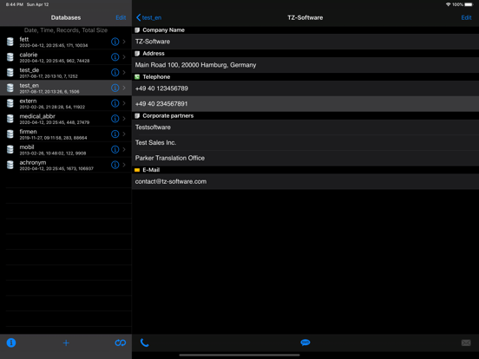Click the Date, Time, Records, Total Size header

click(66, 30)
